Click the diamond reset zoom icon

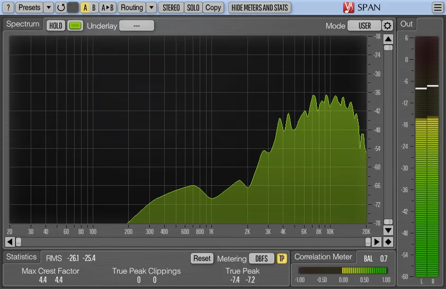click(388, 242)
